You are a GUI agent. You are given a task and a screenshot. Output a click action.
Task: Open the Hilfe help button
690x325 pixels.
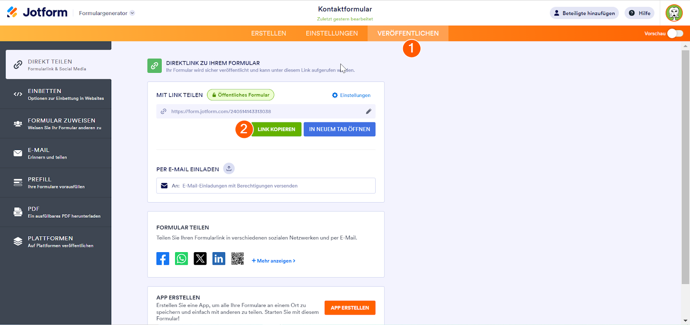(640, 13)
